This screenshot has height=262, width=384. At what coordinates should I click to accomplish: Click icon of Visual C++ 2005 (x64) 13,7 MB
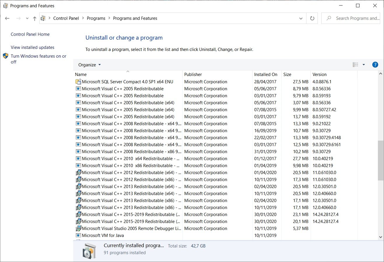click(78, 117)
